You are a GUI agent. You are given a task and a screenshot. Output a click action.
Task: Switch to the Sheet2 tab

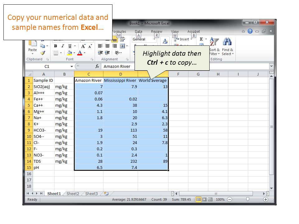tap(73, 194)
